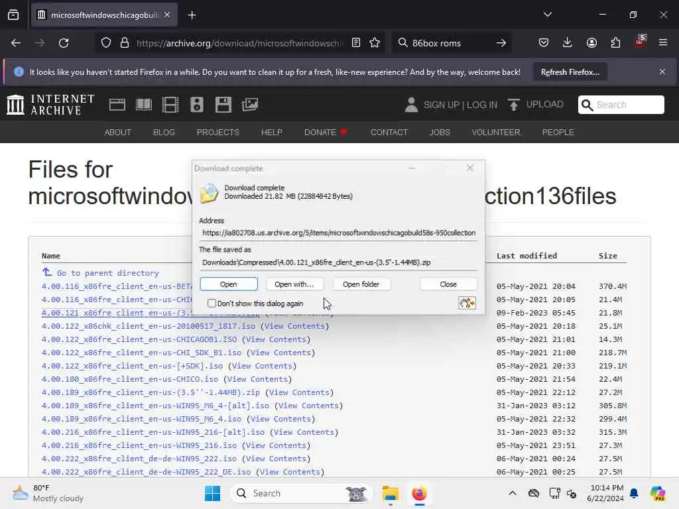
Task: Open File Explorer from taskbar
Action: pos(390,493)
